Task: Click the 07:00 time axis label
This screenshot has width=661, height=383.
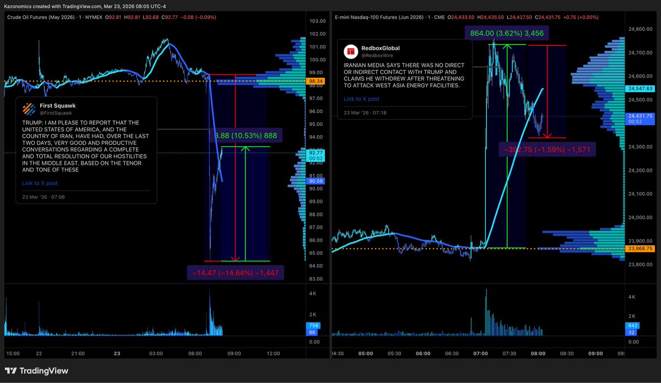Action: point(481,354)
